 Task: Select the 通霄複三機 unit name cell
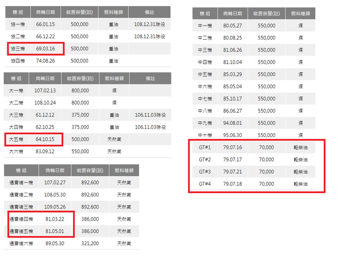(x=21, y=207)
